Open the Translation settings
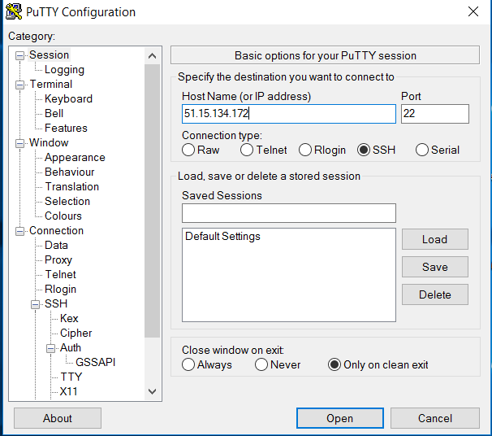 coord(72,186)
